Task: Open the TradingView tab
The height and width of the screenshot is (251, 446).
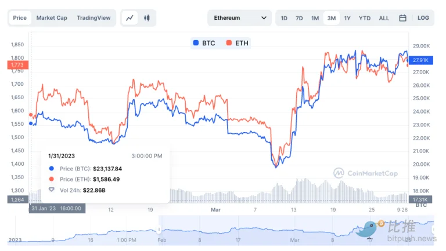Action: pos(93,18)
